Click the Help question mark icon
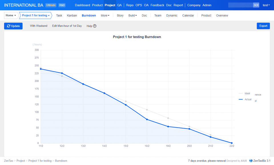274x165 pixels. [x=95, y=26]
